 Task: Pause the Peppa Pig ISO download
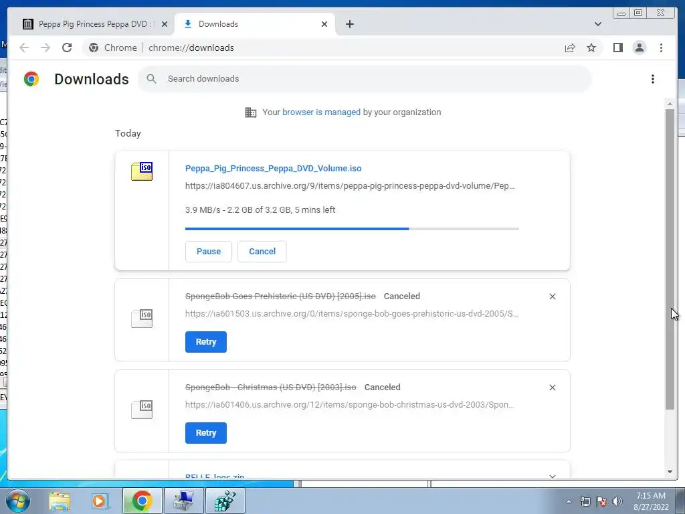click(209, 252)
